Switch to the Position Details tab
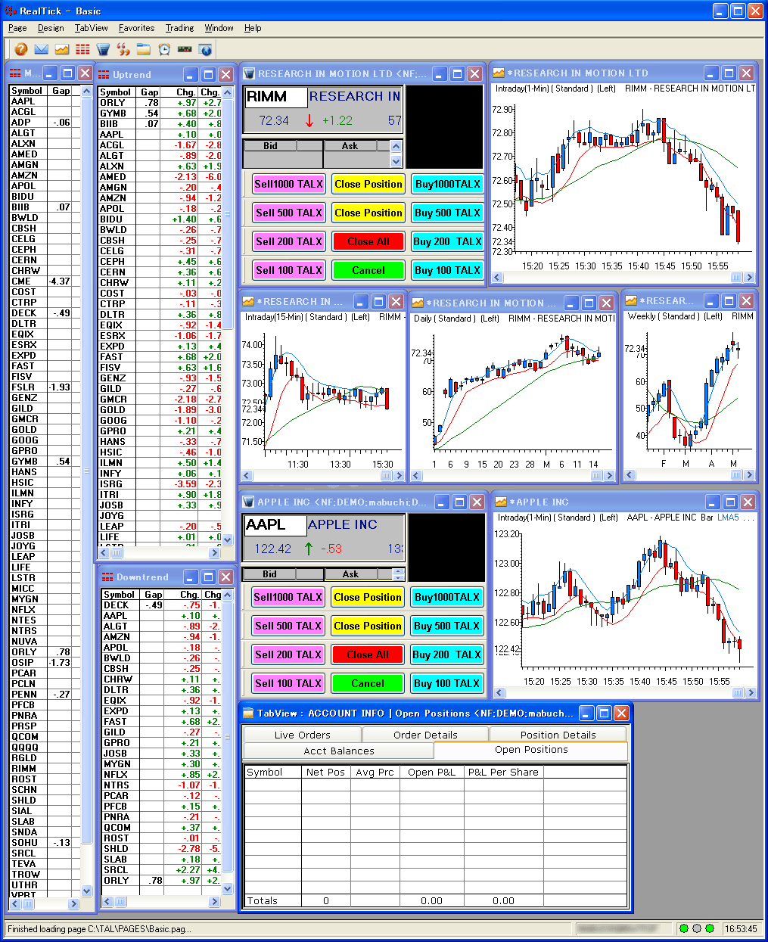This screenshot has width=768, height=942. click(x=558, y=735)
